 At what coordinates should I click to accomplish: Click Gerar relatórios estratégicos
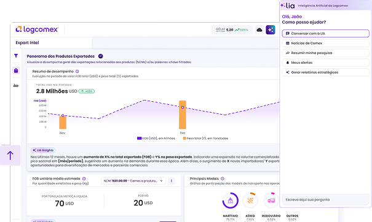325,72
